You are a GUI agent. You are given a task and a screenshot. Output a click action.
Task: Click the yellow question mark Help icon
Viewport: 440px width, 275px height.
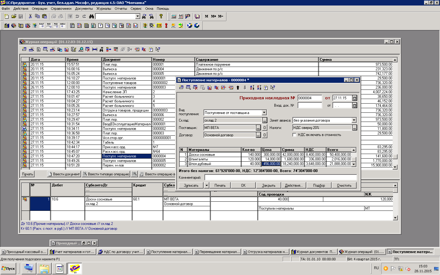(161, 16)
